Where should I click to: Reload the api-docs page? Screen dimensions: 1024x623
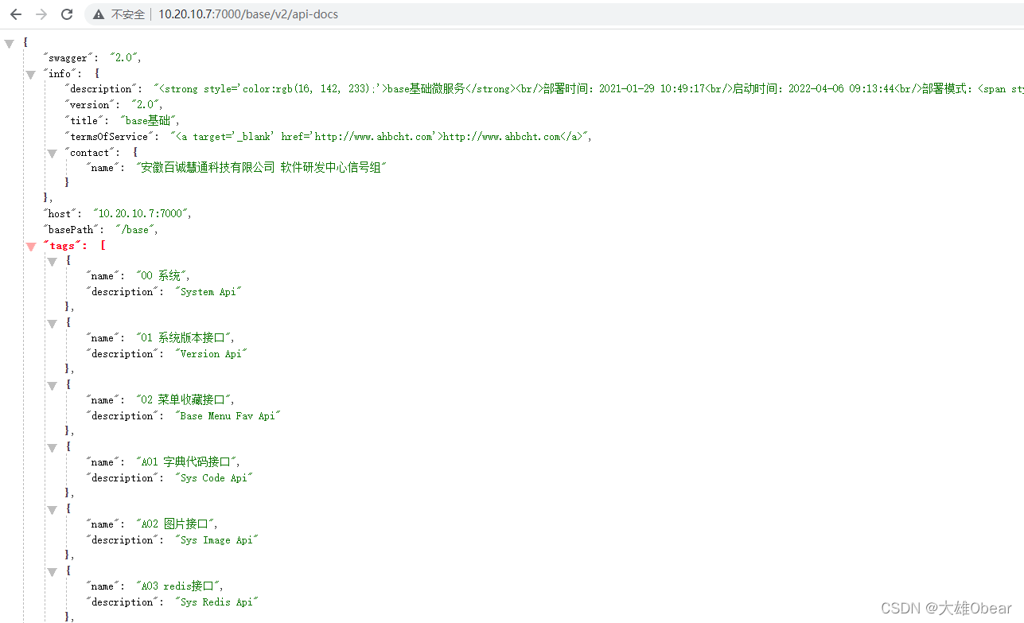[67, 14]
